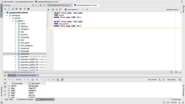Click the DDL view icon in results toolbar

[x=58, y=80]
